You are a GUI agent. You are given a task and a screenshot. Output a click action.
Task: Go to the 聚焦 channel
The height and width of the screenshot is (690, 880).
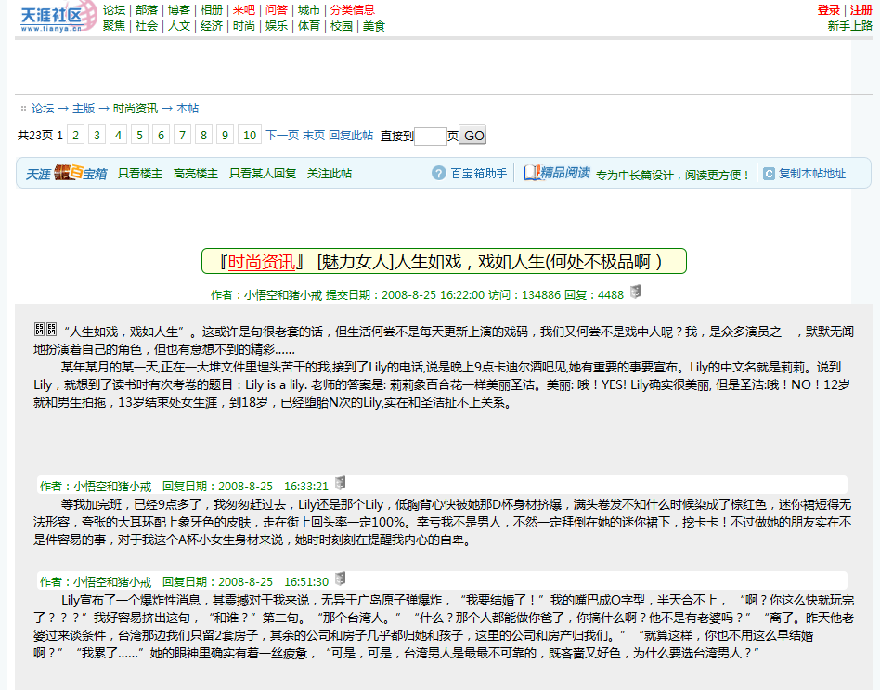pyautogui.click(x=114, y=26)
